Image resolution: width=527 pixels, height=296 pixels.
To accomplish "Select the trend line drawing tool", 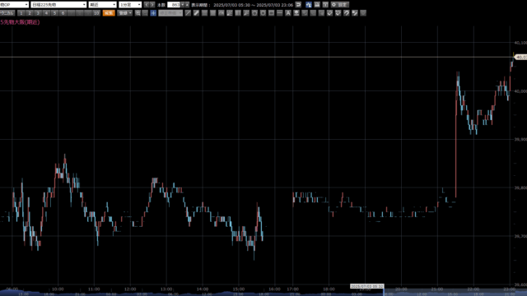I will click(x=188, y=13).
